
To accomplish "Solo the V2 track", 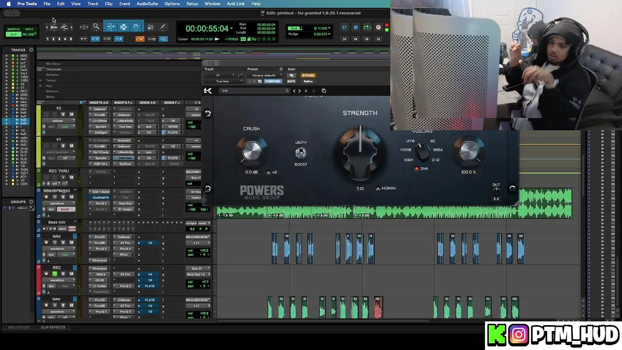I will pyautogui.click(x=63, y=115).
